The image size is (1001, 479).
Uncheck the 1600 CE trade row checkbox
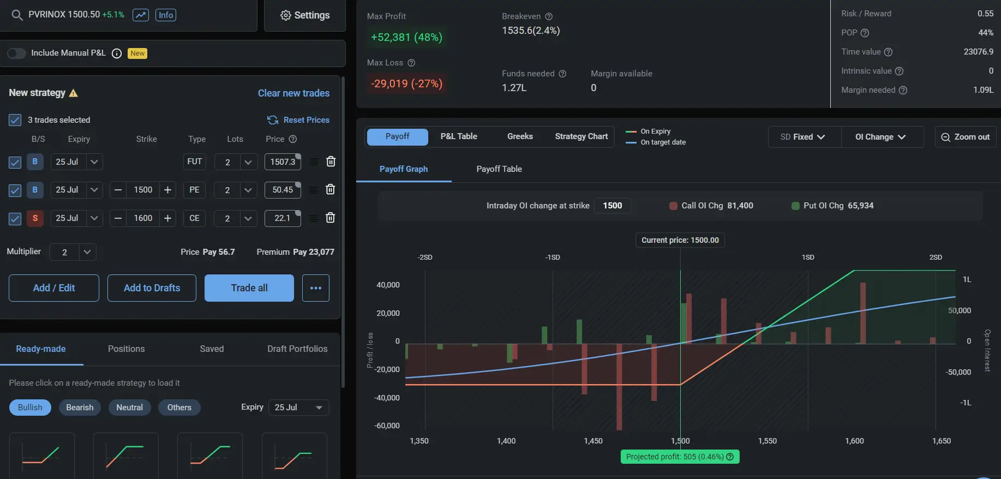coord(15,218)
